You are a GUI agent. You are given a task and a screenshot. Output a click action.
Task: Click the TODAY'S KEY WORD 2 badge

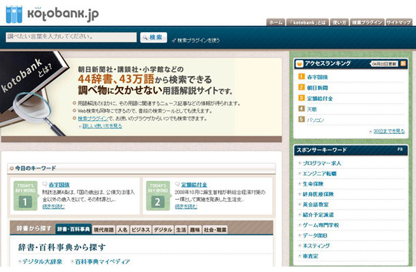(158, 196)
